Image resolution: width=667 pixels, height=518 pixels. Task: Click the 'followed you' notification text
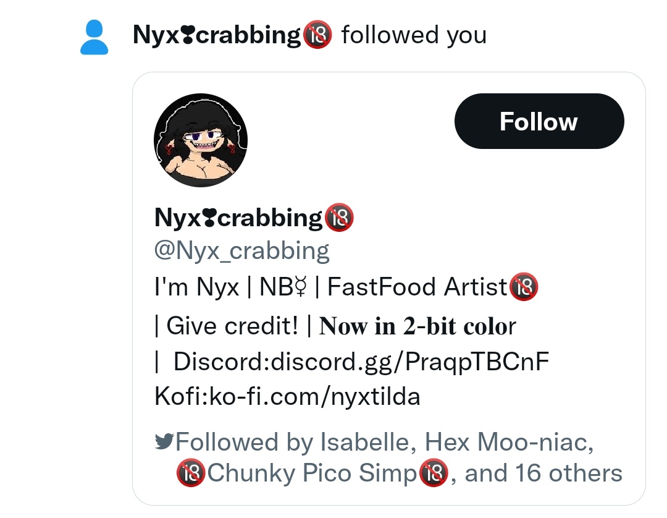tap(414, 35)
